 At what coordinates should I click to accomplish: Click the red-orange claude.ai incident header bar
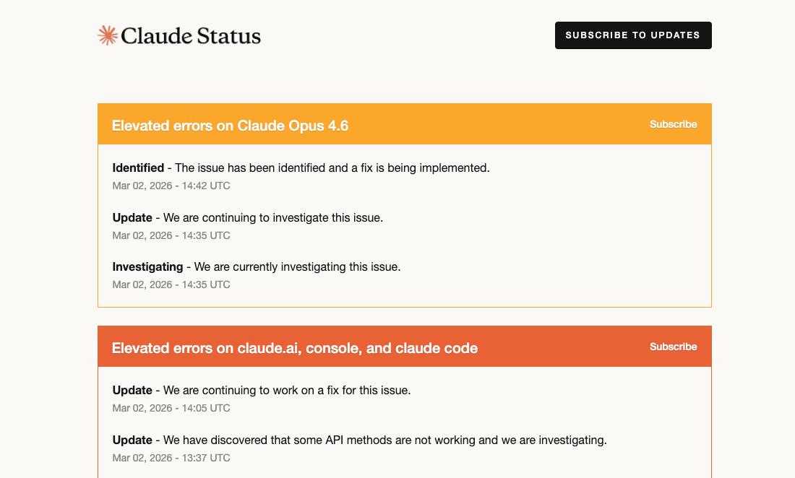pyautogui.click(x=564, y=347)
